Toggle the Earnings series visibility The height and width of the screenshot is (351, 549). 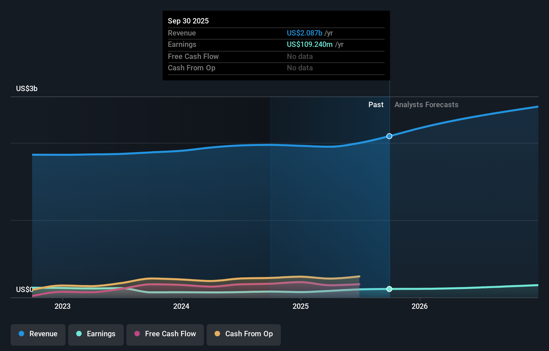96,335
